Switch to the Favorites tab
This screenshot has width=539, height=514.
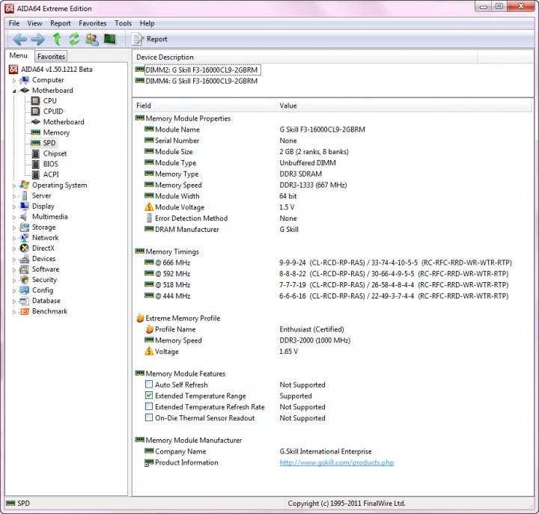click(x=51, y=56)
